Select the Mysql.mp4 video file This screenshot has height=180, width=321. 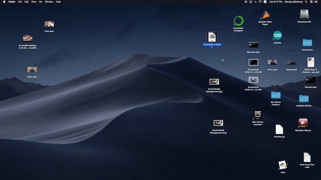pos(291,62)
